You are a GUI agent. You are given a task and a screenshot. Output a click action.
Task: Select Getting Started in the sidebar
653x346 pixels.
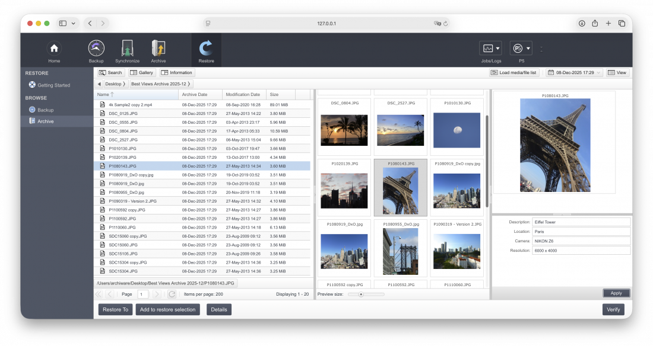point(53,85)
